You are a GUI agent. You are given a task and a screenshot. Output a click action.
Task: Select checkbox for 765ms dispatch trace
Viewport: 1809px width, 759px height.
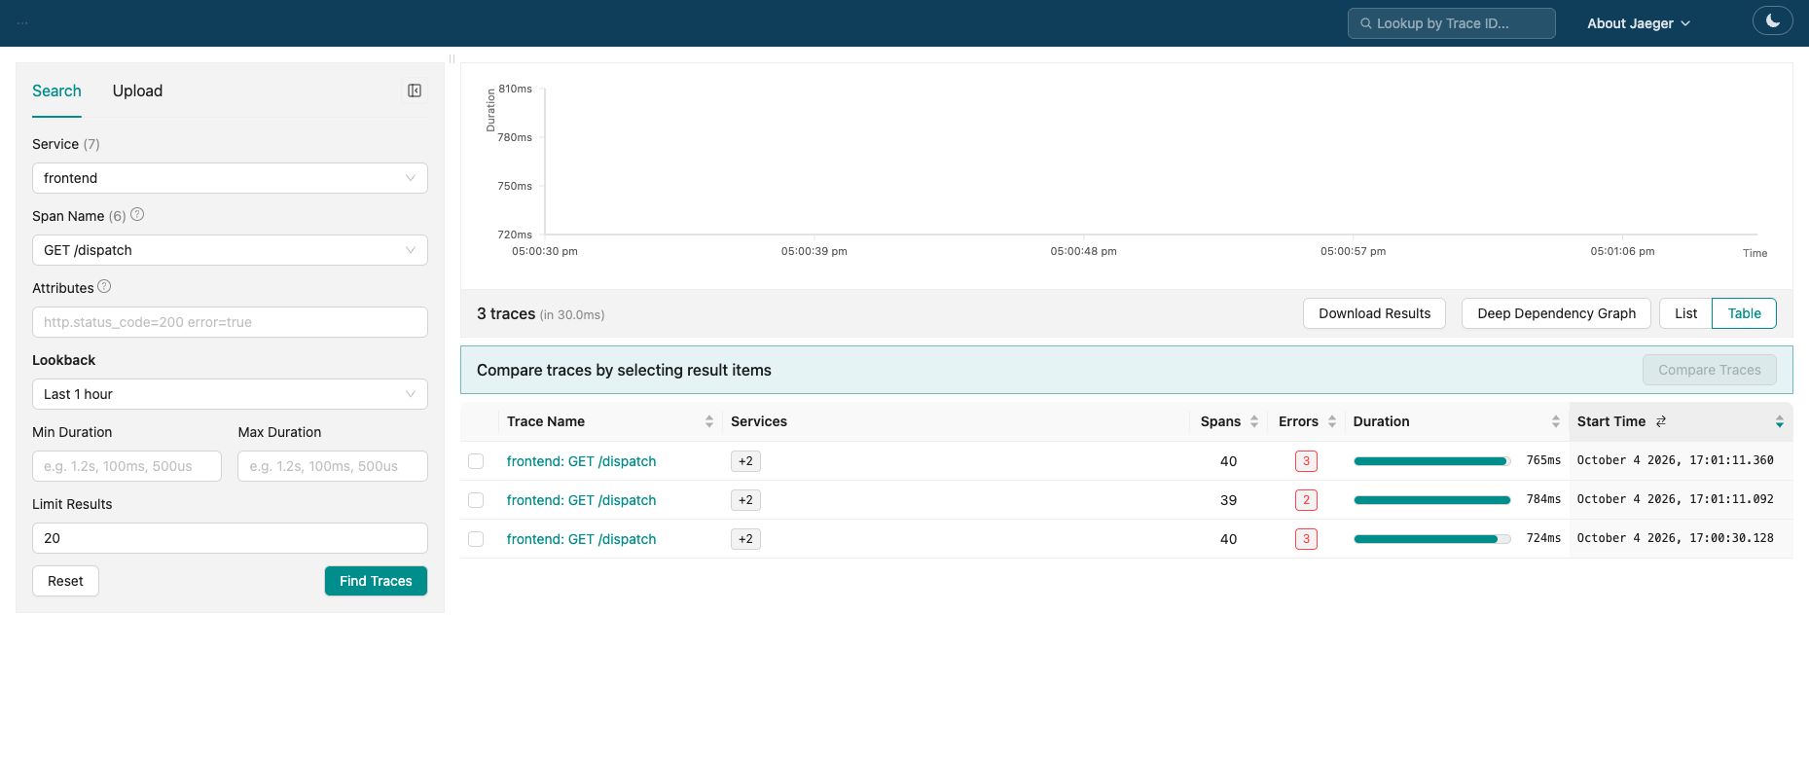tap(476, 461)
